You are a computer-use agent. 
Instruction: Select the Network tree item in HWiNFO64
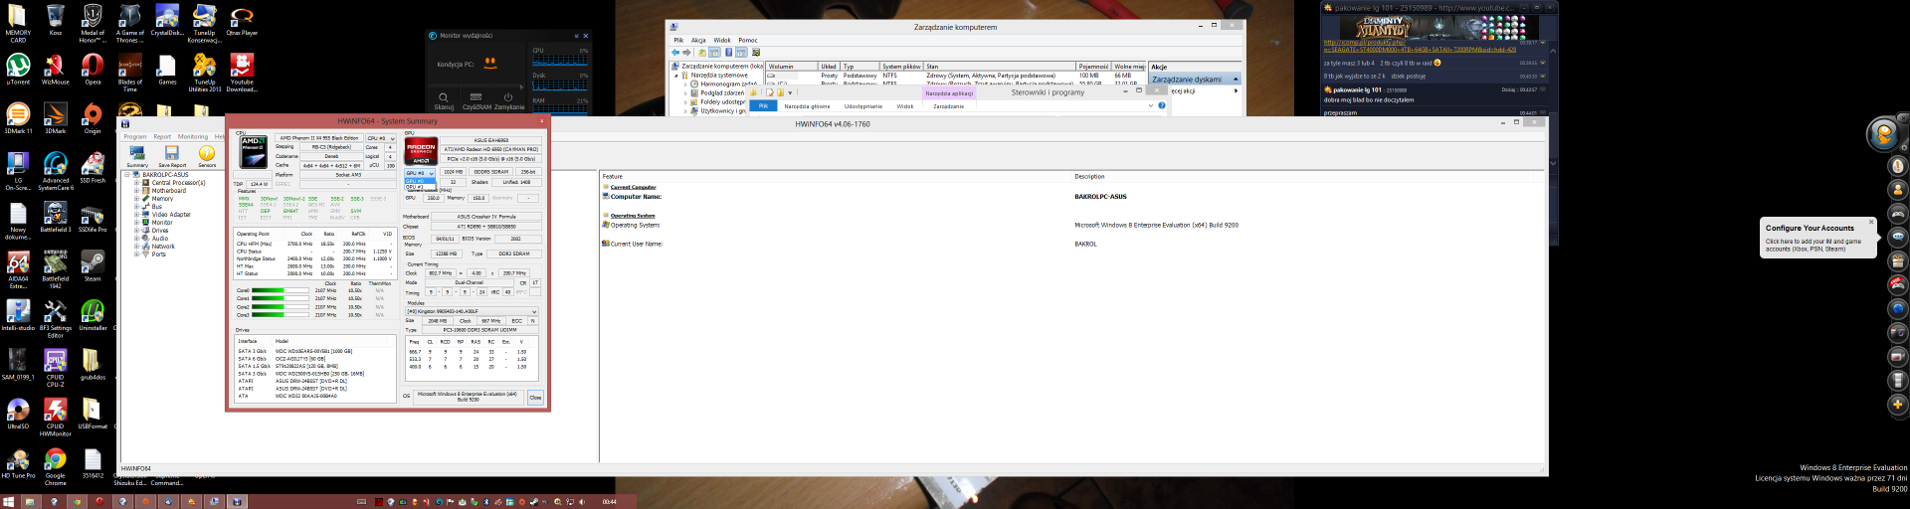[x=163, y=247]
